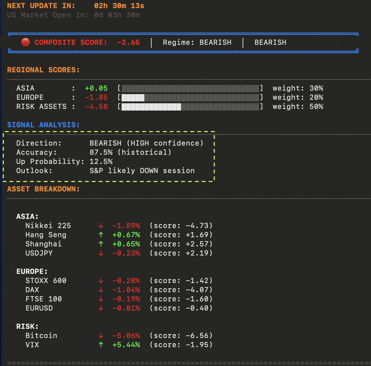Select the NEXT UPDATE IN countdown timer
Viewport: 371px width, 366px height.
click(x=119, y=6)
